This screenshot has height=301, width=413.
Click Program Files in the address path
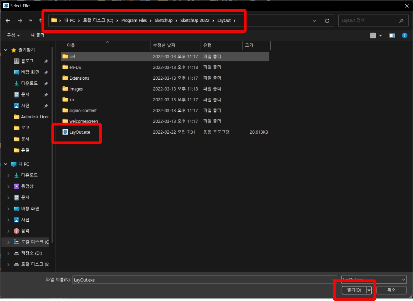point(134,20)
